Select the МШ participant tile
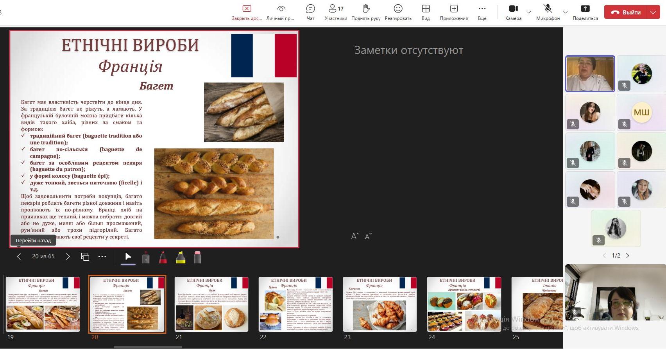 [x=641, y=112]
